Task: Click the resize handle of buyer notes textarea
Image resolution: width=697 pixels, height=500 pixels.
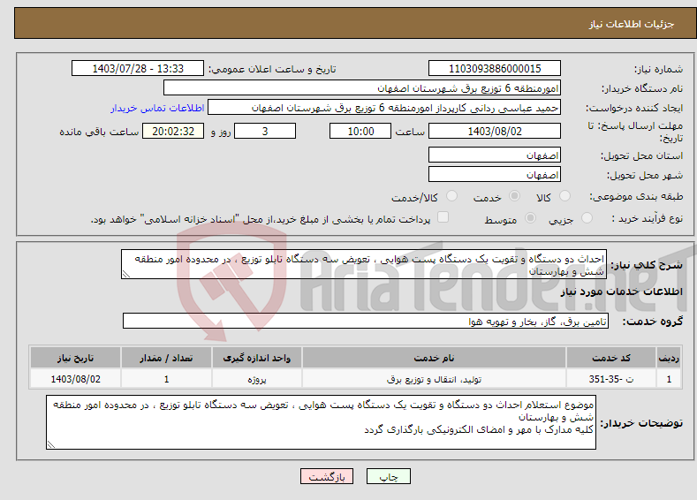Action: [x=50, y=444]
